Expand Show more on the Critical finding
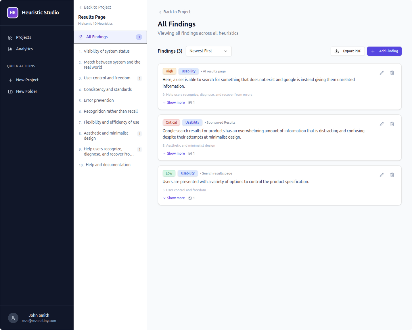412x330 pixels. point(174,153)
